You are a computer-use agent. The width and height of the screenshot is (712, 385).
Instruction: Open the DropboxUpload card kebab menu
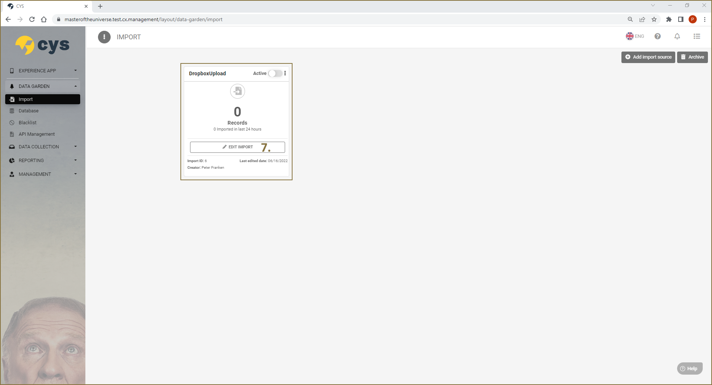(x=285, y=73)
